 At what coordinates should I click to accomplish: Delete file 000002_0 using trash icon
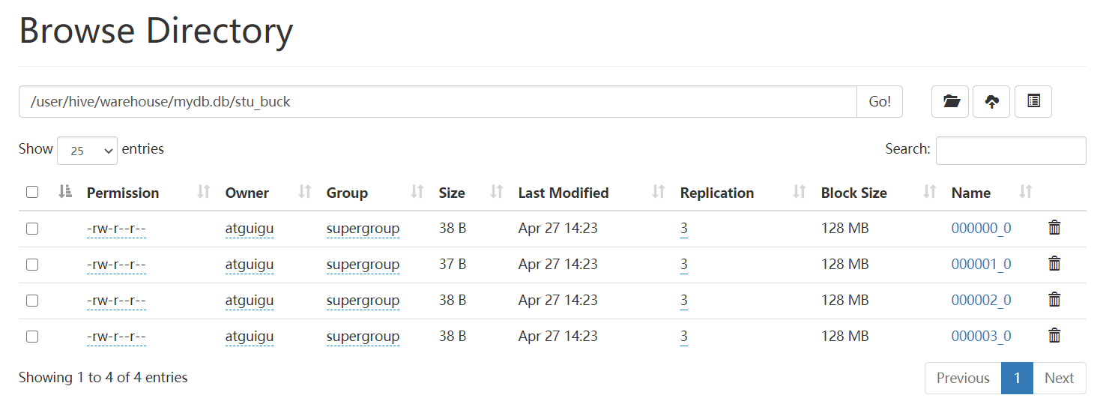coord(1054,300)
